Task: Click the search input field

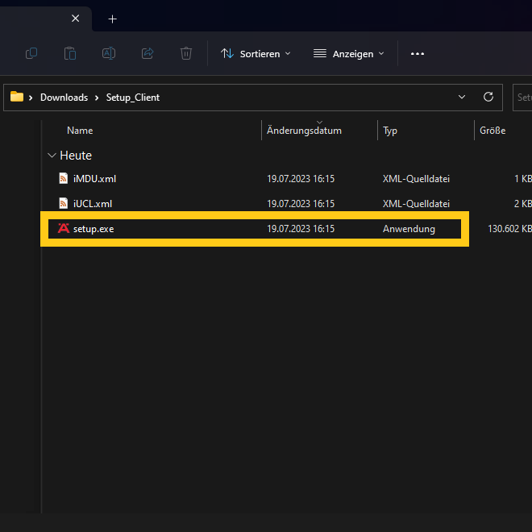Action: 523,98
